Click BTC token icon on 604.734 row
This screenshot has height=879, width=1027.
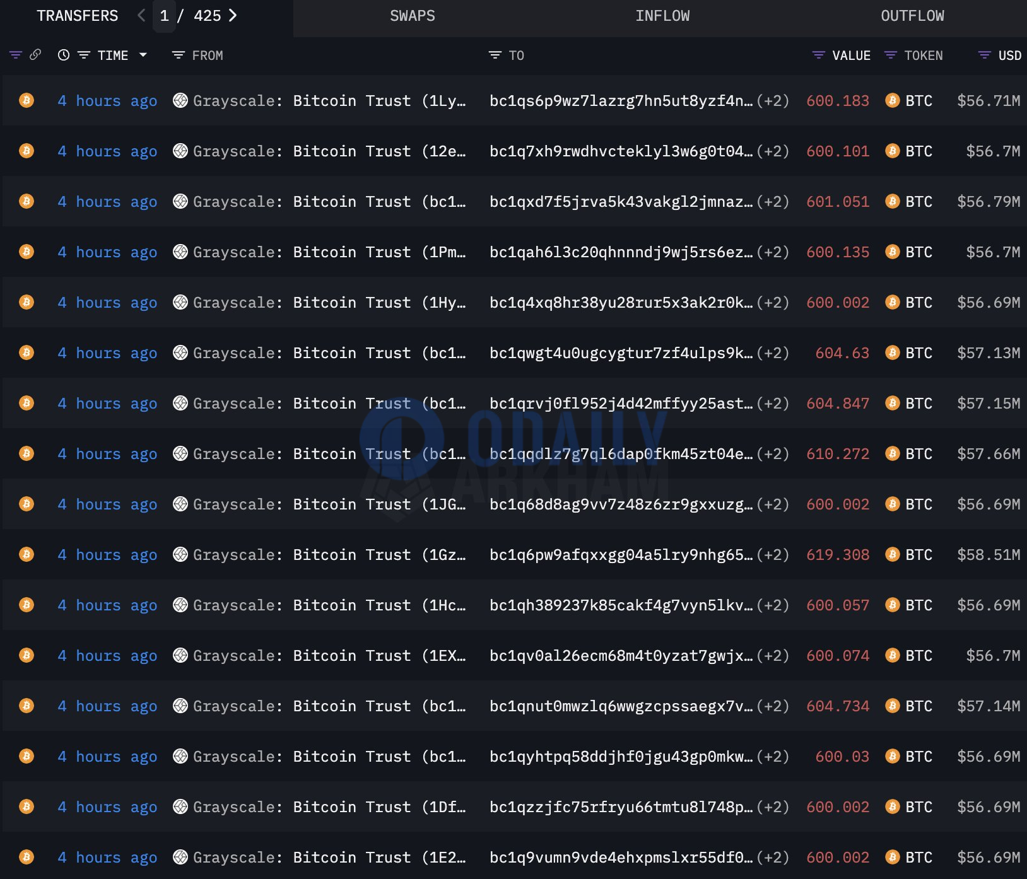coord(893,706)
